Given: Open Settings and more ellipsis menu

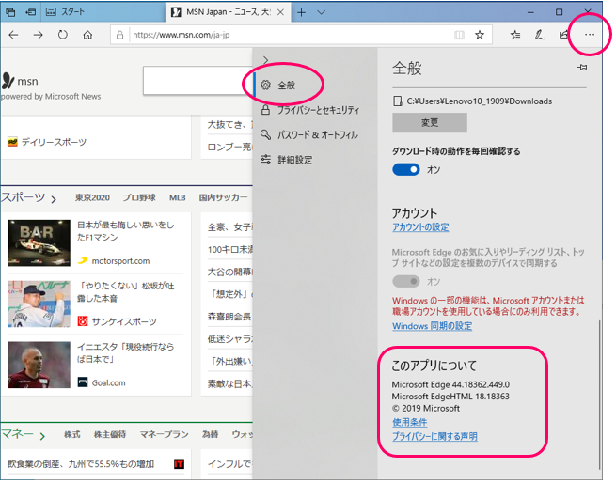Looking at the screenshot, I should click(590, 35).
